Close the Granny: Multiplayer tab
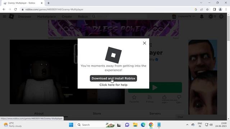 tap(42, 3)
